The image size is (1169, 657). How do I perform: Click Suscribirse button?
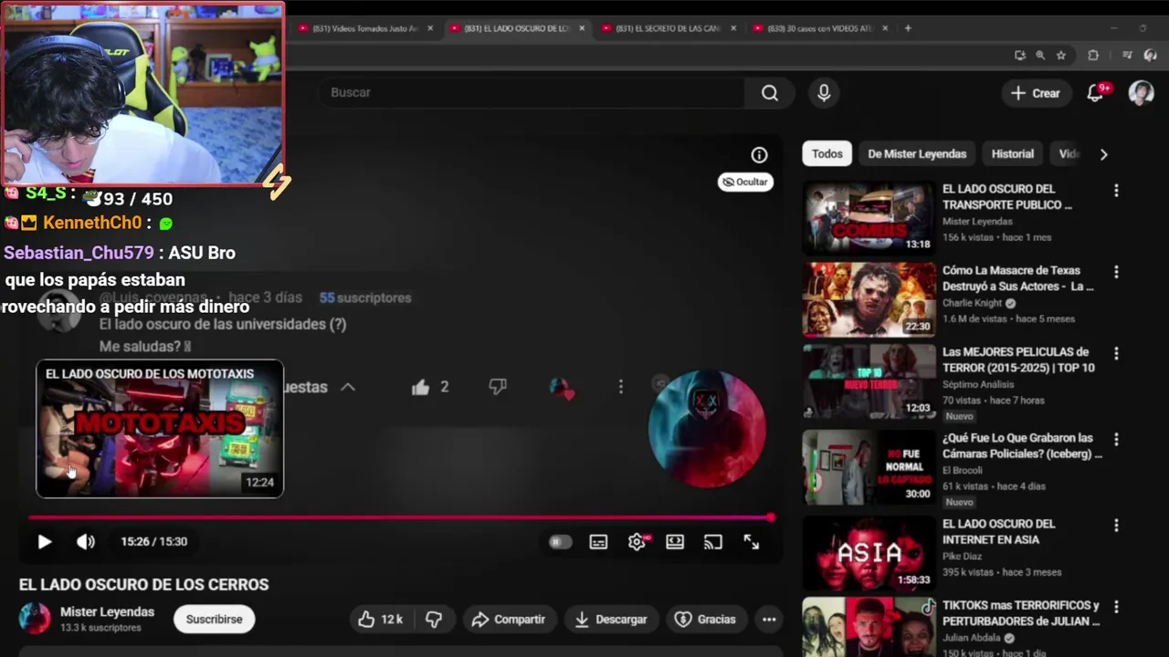(x=215, y=620)
